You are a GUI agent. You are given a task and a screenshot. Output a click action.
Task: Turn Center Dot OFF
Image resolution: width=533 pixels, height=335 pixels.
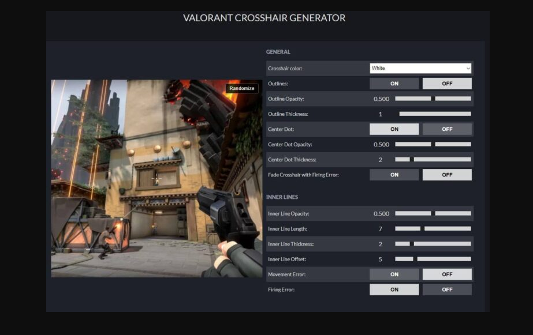pos(447,129)
